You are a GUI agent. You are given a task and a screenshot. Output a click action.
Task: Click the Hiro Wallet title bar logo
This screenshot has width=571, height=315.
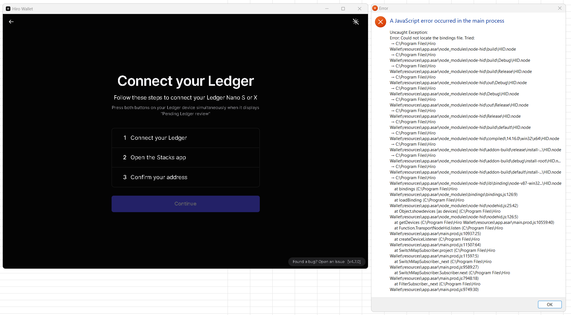pyautogui.click(x=8, y=9)
